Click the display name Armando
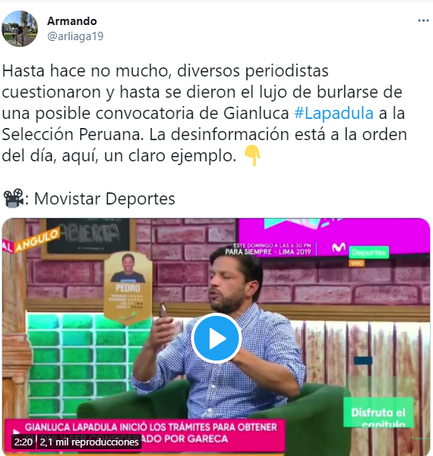Viewport: 433px width, 456px height. [72, 21]
